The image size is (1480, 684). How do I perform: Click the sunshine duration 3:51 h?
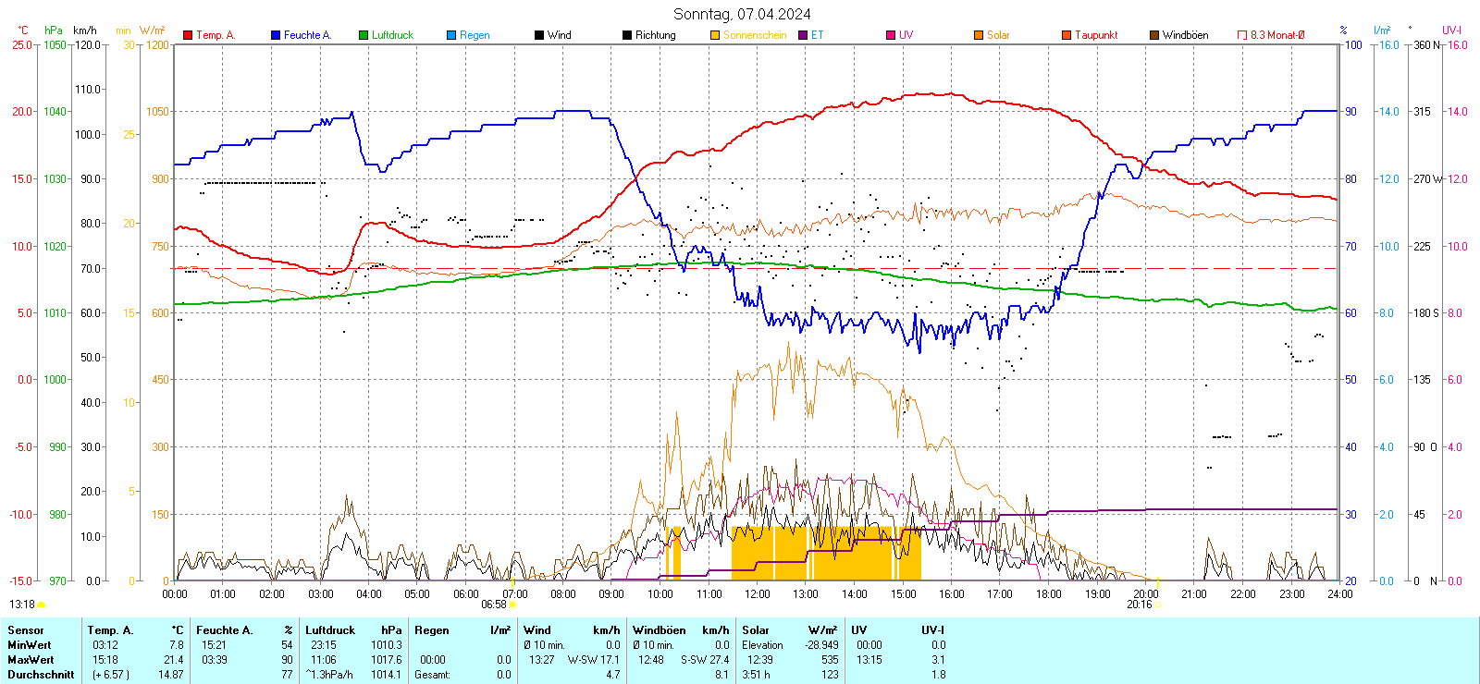[756, 675]
